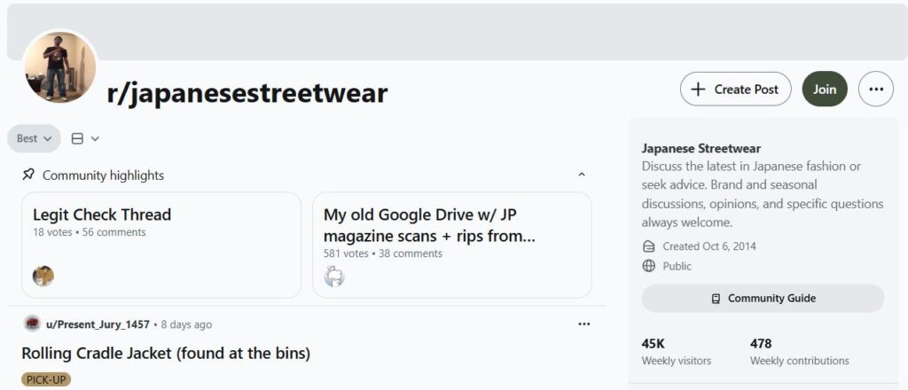908x390 pixels.
Task: Click the Google Drive post author avatar
Action: pyautogui.click(x=334, y=277)
